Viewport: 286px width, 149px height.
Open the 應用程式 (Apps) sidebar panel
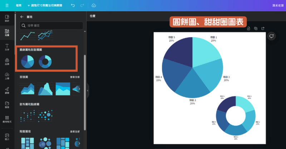pyautogui.click(x=7, y=119)
